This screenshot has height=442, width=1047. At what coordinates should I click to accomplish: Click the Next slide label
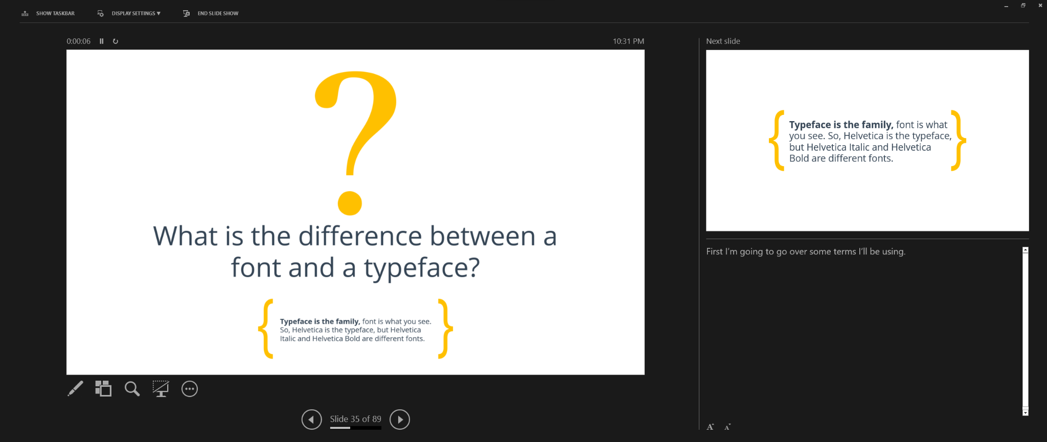[723, 41]
